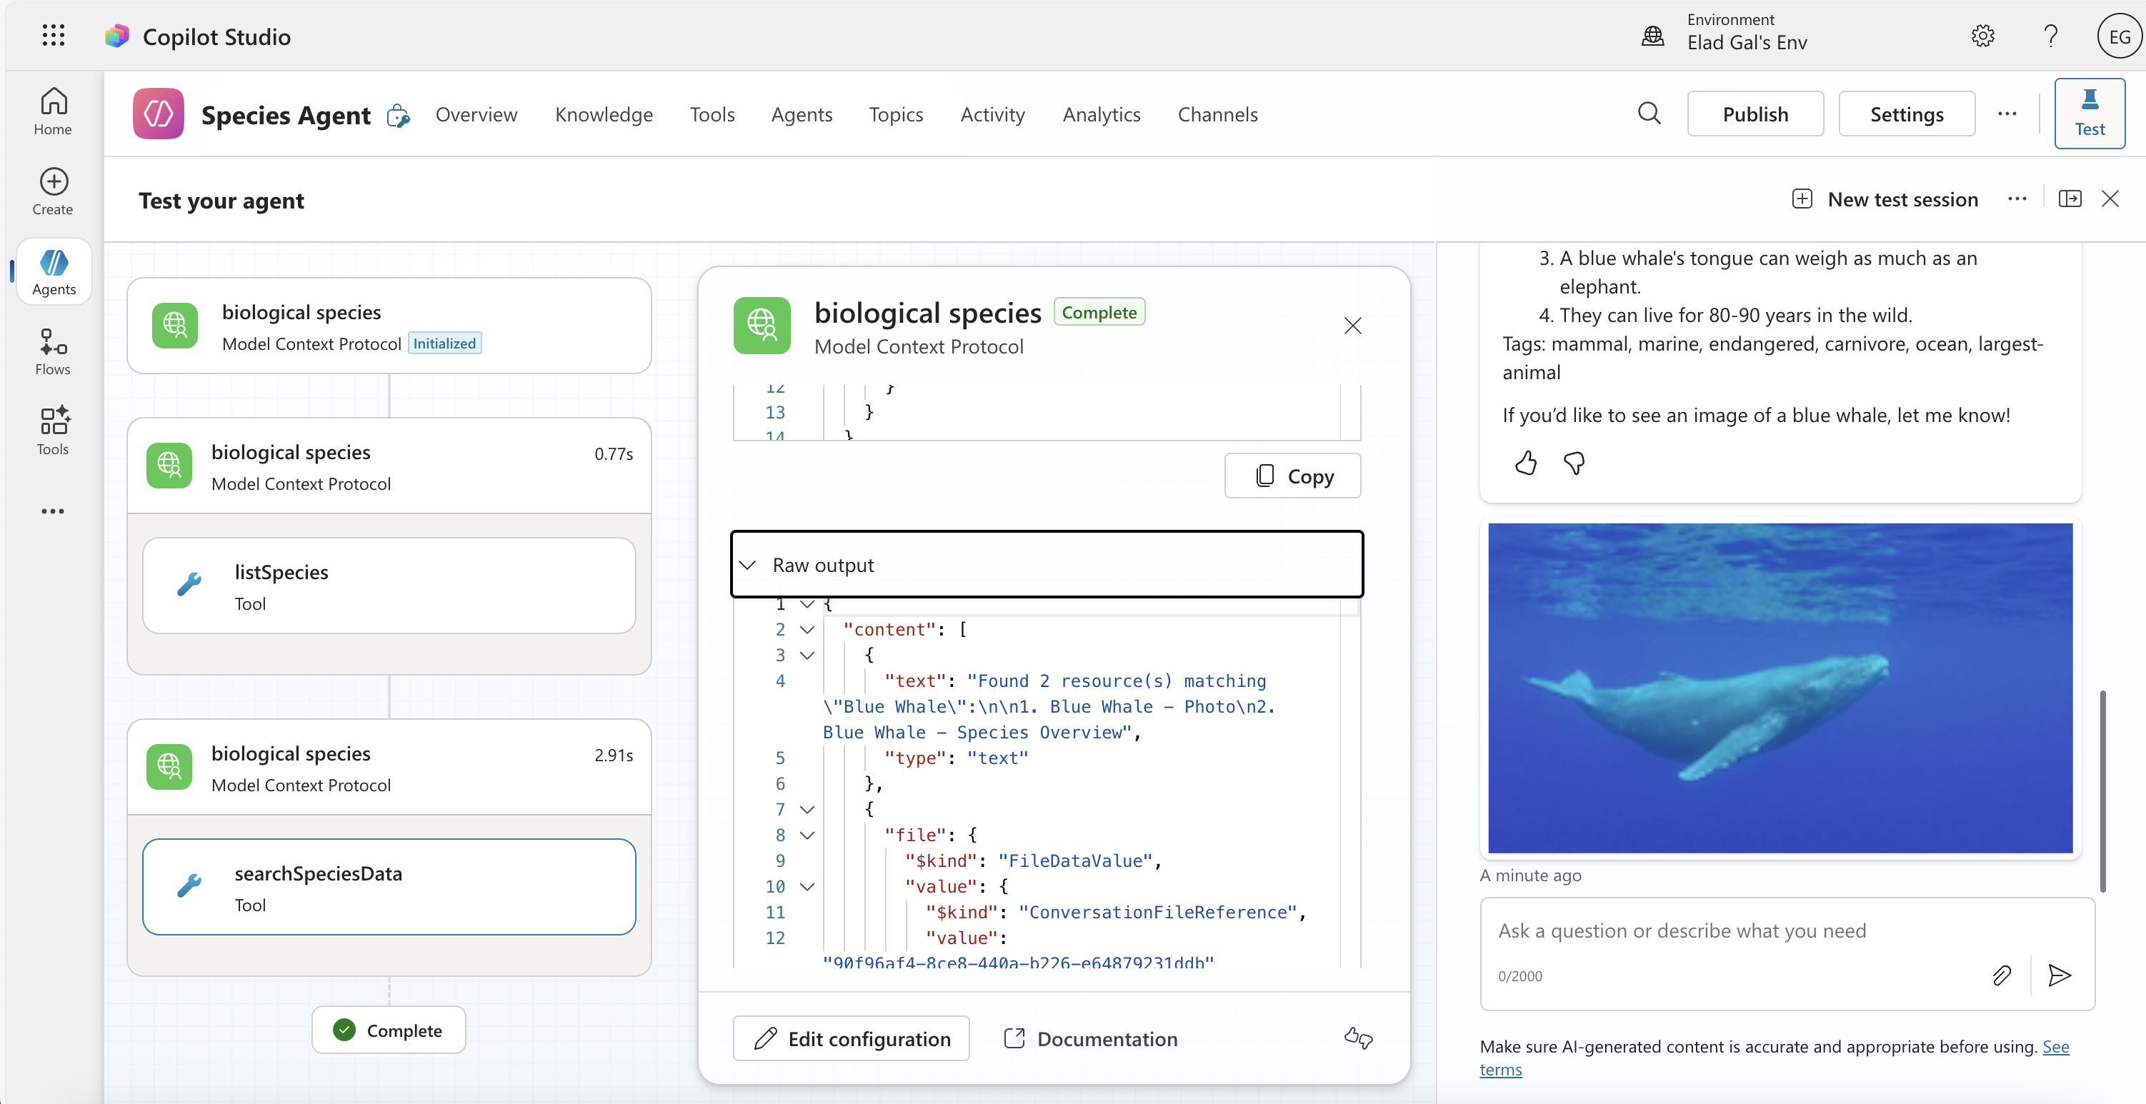Click the thumbs up feedback icon
2146x1104 pixels.
click(x=1525, y=463)
